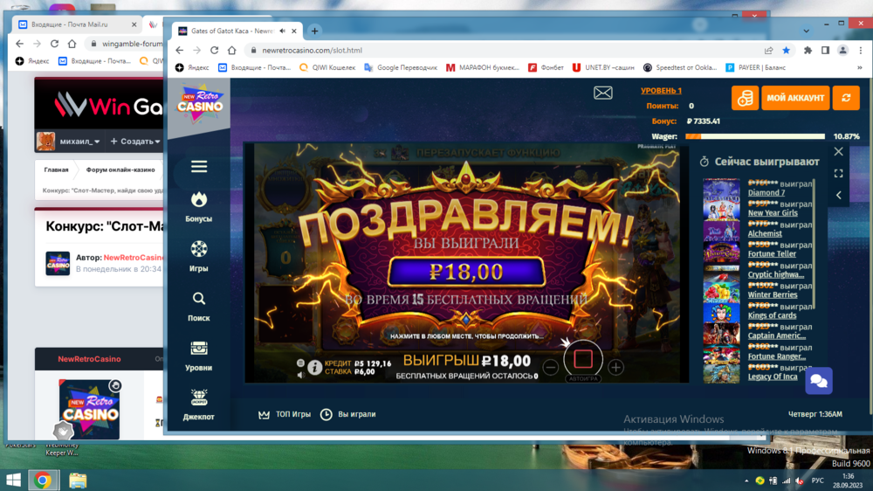Open the Игры section in sidebar

point(198,256)
